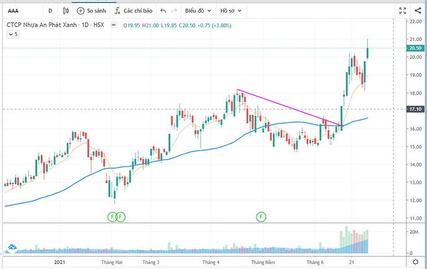
Task: Click the Tháng Năm date axis label
Action: point(263,262)
